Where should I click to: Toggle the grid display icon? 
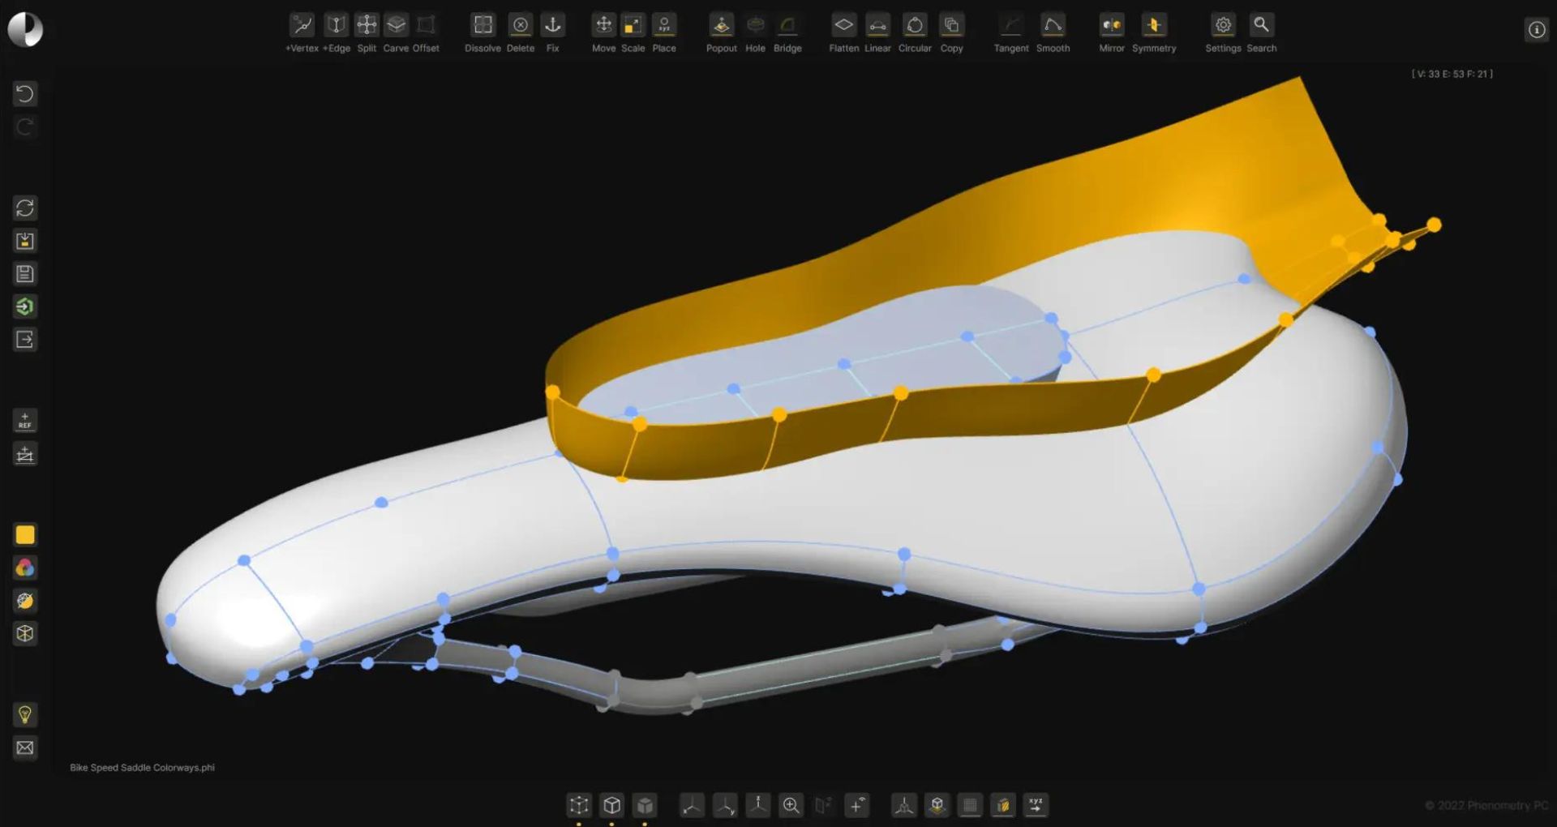click(970, 805)
